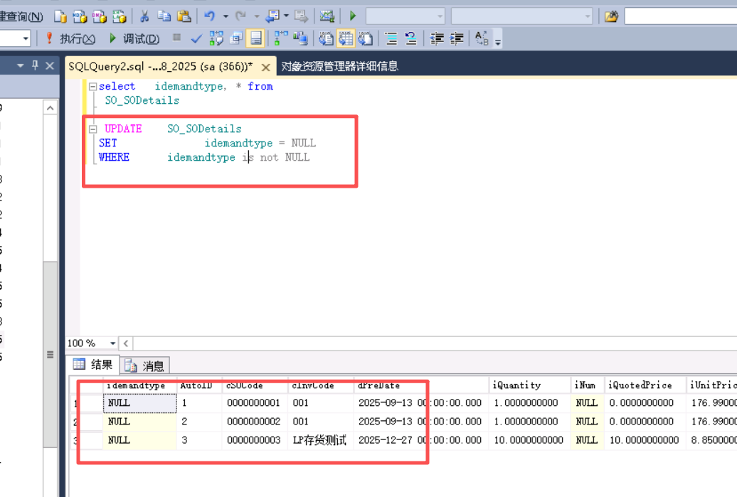Collapse the UPDATE statement outline block

point(92,129)
